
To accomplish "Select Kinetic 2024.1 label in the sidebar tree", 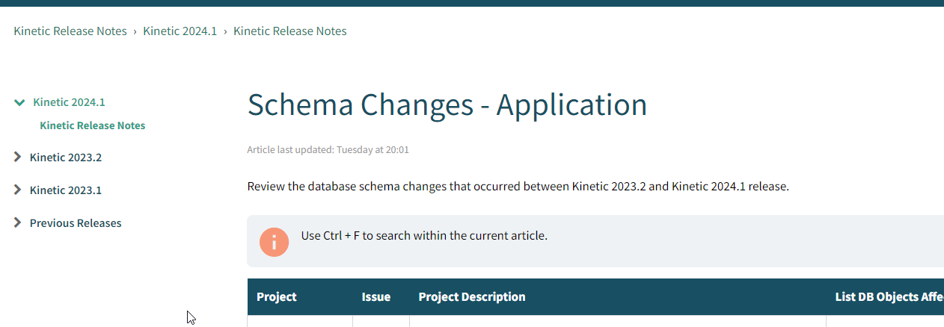I will (x=69, y=102).
